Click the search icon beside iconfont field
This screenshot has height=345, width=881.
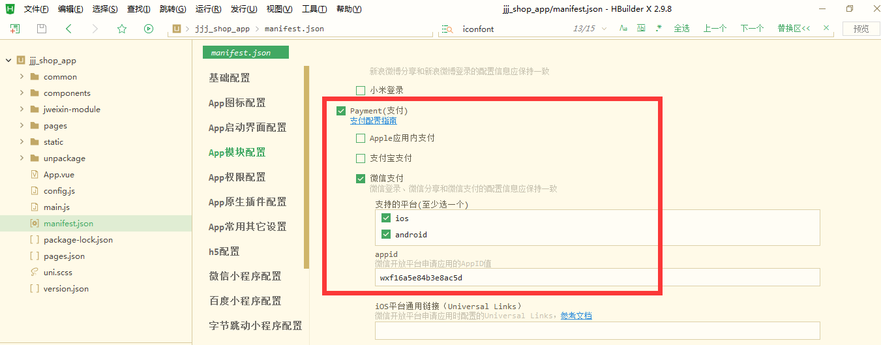(447, 29)
